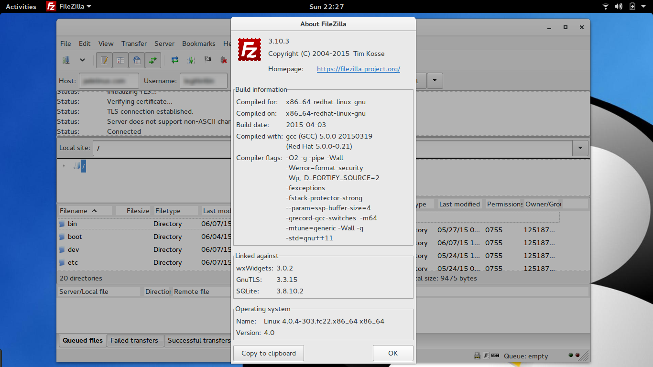Screen dimensions: 653x367
Task: Click OK to close About dialog
Action: point(393,353)
